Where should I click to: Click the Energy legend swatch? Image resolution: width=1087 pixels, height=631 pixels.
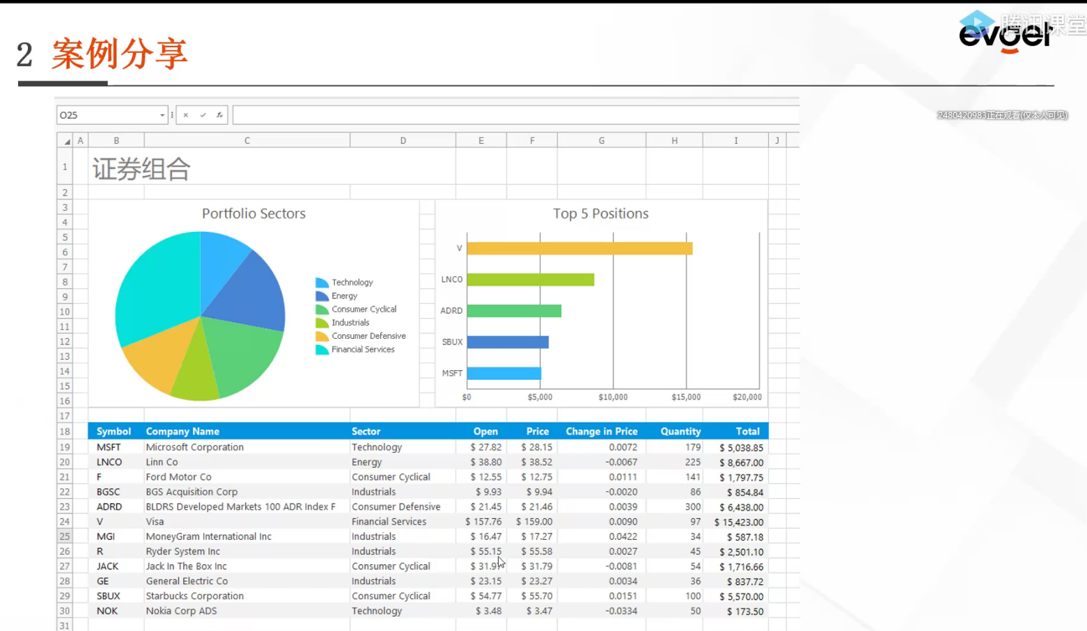pyautogui.click(x=322, y=296)
